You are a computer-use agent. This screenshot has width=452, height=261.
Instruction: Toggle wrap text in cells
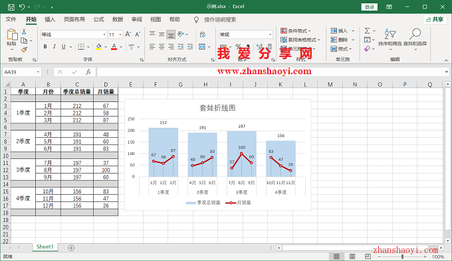[202, 34]
